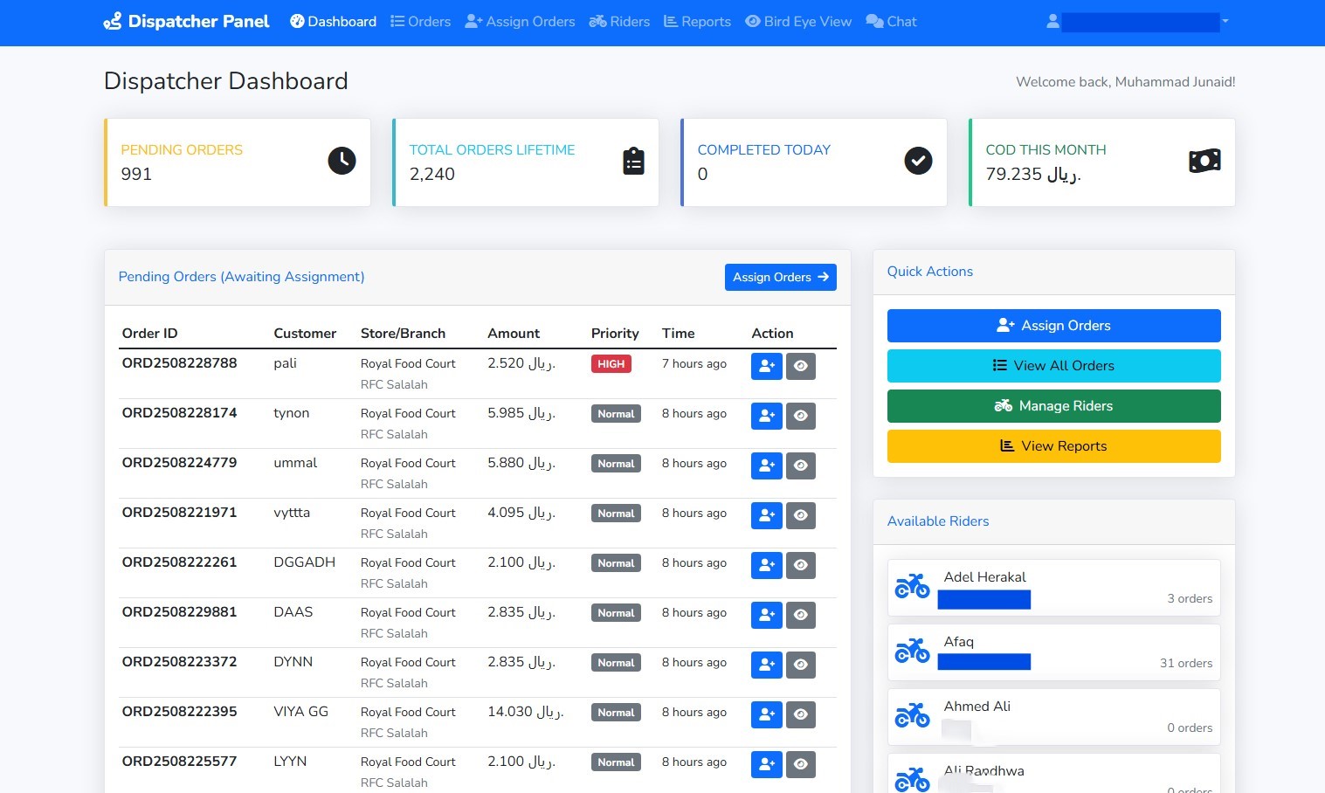Select rider Afaq name
Screen dimensions: 1325x793
(x=958, y=642)
